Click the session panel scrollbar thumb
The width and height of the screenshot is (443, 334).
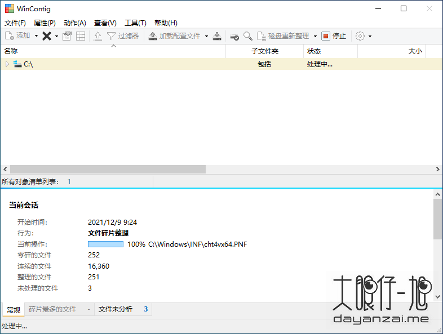437,219
